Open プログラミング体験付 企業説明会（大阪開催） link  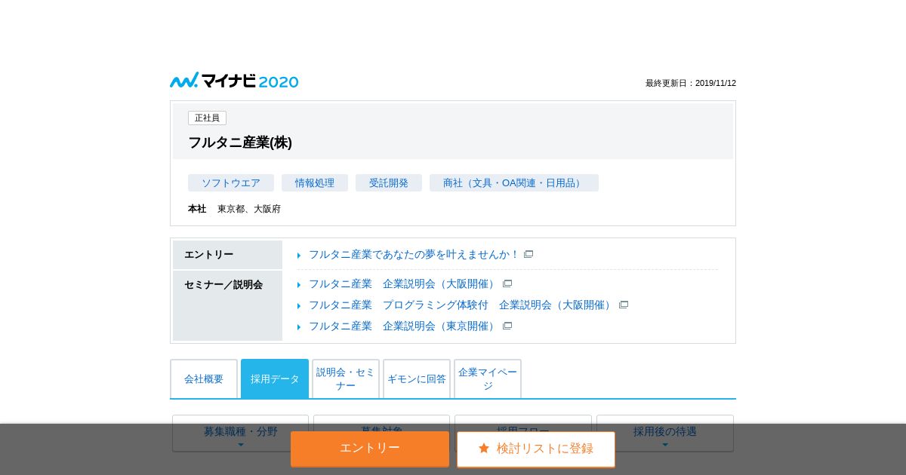pyautogui.click(x=461, y=305)
